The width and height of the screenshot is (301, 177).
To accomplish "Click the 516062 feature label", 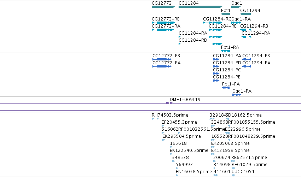I will pyautogui.click(x=170, y=129).
